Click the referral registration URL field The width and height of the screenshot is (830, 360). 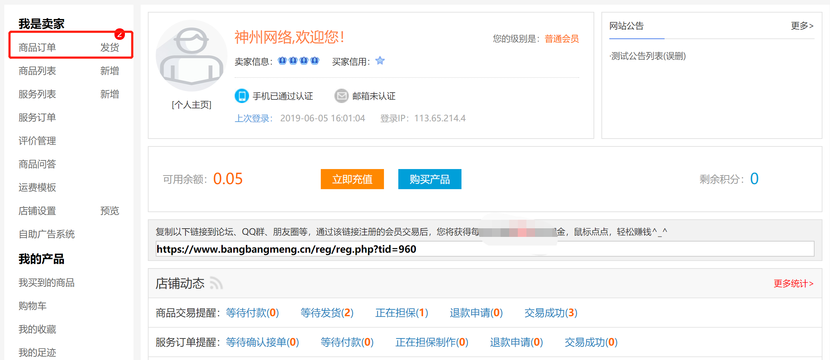click(x=484, y=249)
